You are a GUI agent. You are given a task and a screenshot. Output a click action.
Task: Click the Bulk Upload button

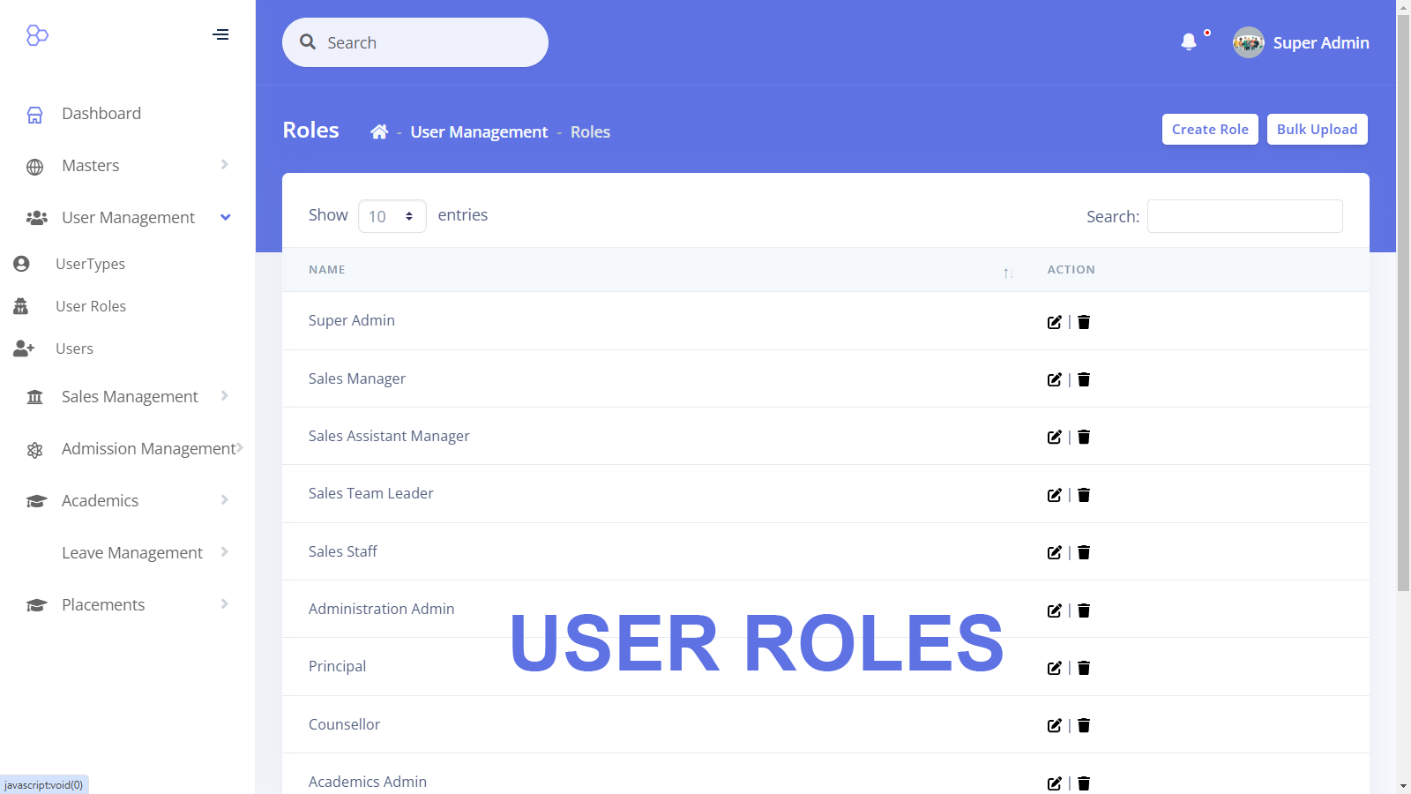[1317, 130]
